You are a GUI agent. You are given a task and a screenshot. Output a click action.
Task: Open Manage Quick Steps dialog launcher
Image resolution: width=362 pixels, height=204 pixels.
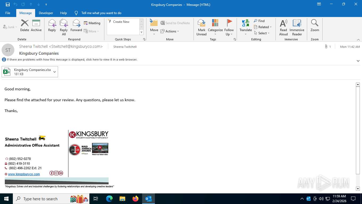(x=144, y=39)
